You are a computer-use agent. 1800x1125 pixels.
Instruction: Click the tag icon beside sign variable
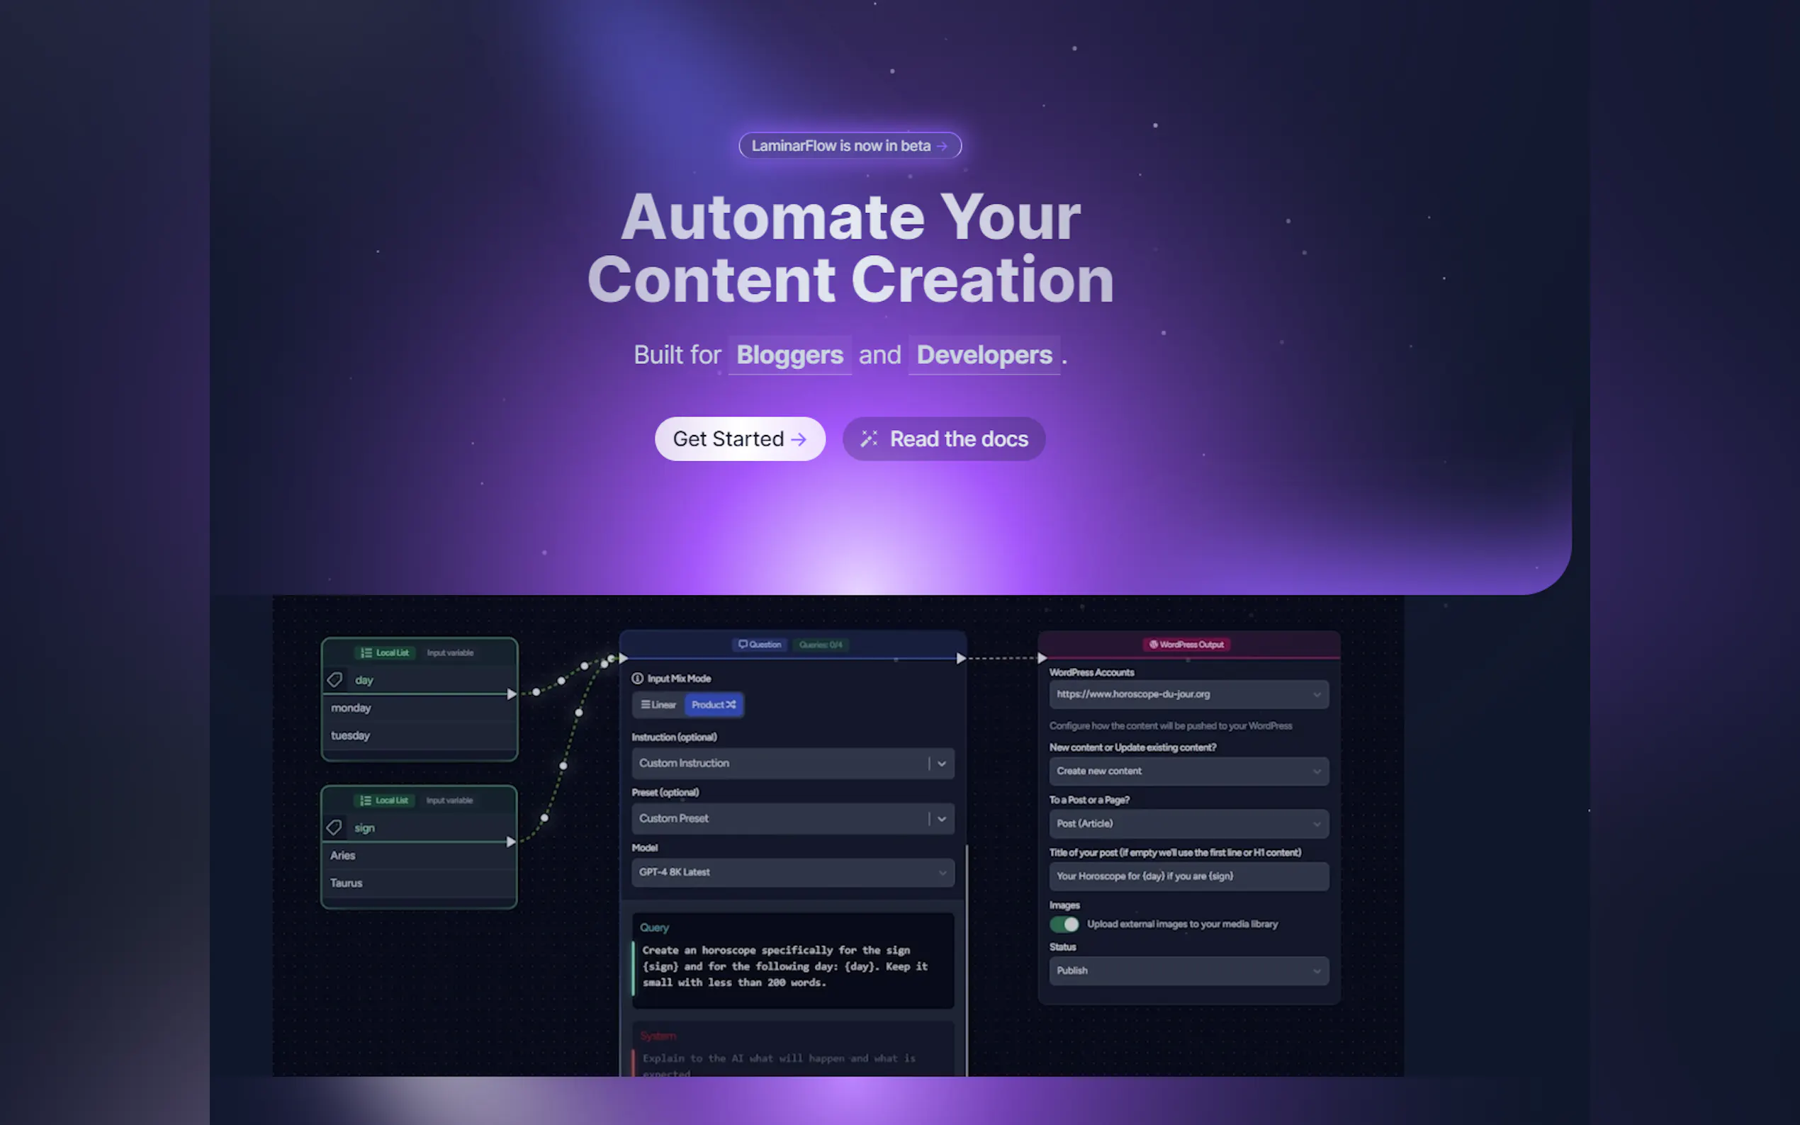tap(334, 827)
